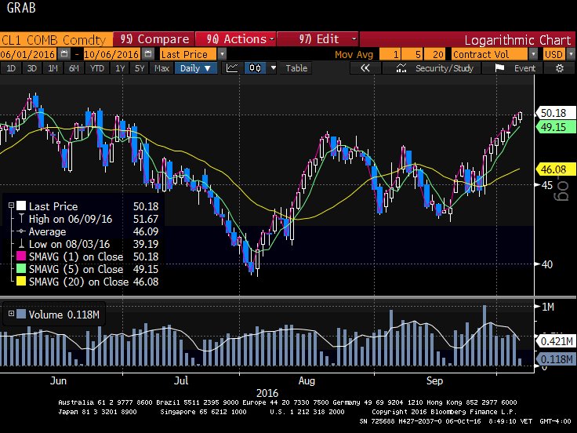This screenshot has width=577, height=433.
Task: Collapse the Volume legend toggle
Action: (11, 314)
